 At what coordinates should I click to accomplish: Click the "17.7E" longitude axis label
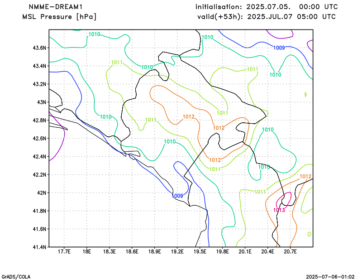[64, 251]
